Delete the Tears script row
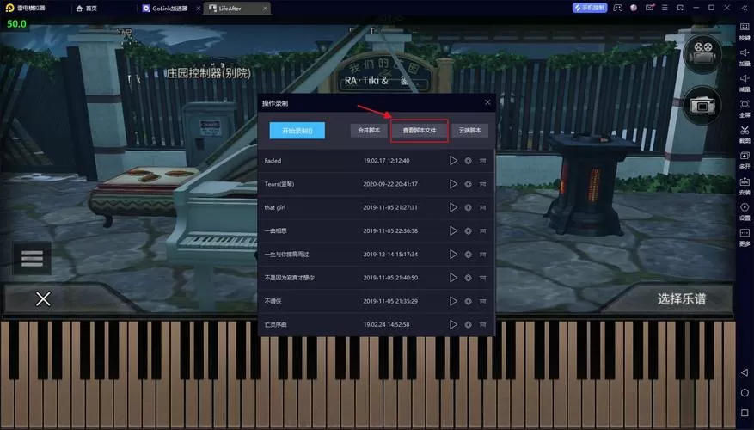 point(482,184)
